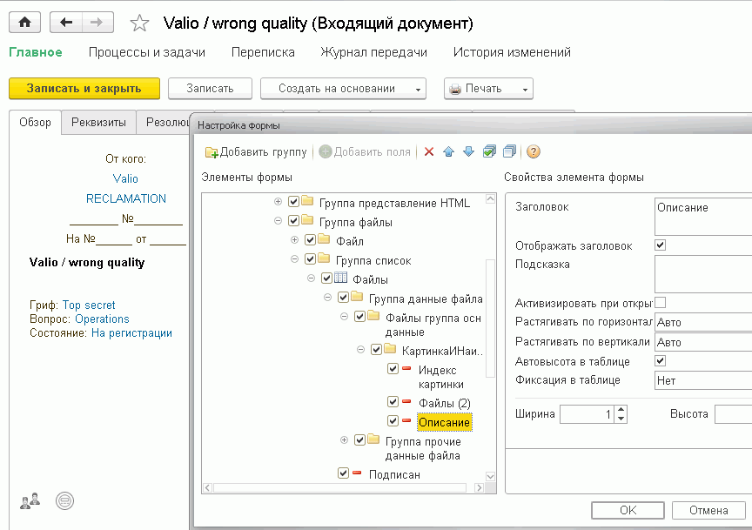The width and height of the screenshot is (752, 530).
Task: Open the Журнал передачи section
Action: click(373, 52)
